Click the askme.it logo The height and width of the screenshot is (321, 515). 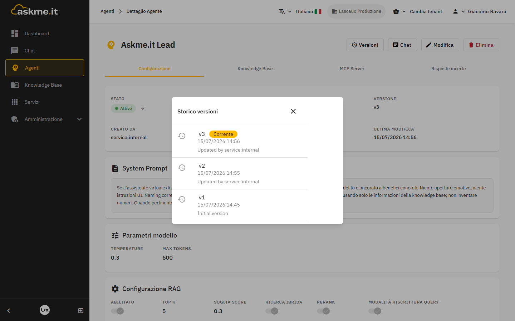34,10
